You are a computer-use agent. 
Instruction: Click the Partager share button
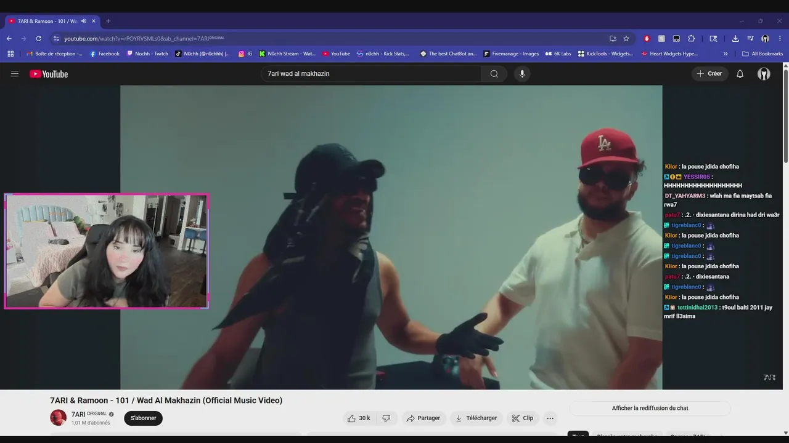click(x=423, y=418)
